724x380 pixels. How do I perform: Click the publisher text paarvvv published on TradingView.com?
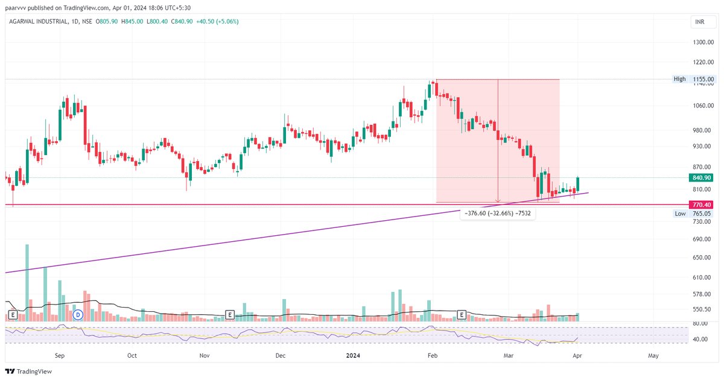[57, 8]
